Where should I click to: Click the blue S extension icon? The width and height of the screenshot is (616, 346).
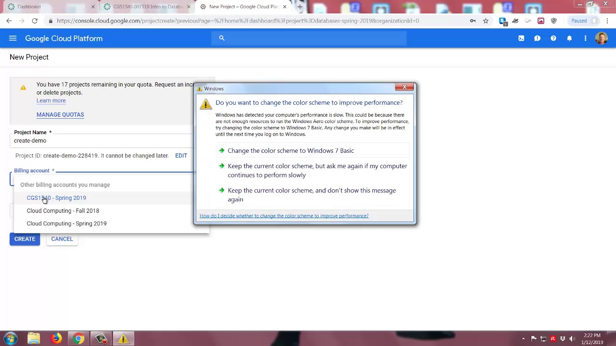point(502,21)
